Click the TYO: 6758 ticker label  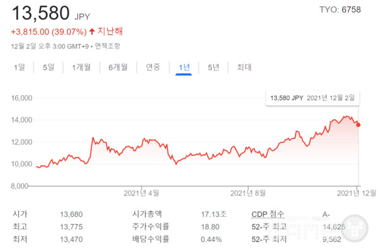[340, 9]
